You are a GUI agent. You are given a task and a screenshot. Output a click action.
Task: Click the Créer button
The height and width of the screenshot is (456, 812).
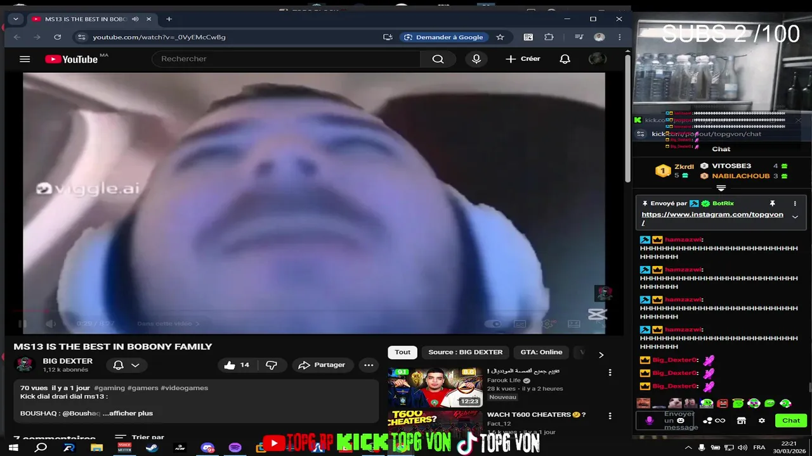523,59
